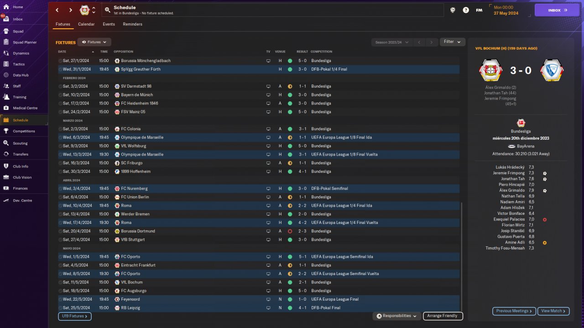Click Arrange Friendly button

(x=443, y=316)
